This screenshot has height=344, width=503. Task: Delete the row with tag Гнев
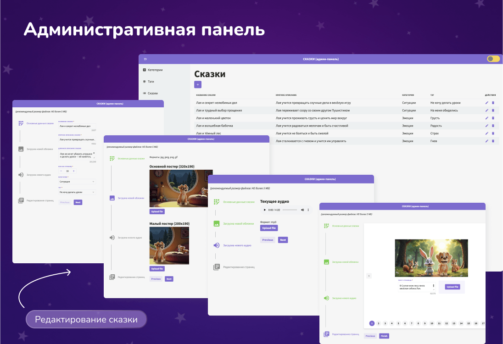pyautogui.click(x=493, y=141)
